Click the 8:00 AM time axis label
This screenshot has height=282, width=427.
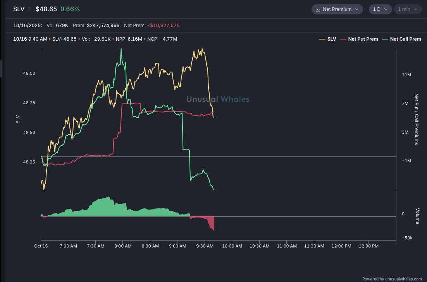(x=123, y=246)
